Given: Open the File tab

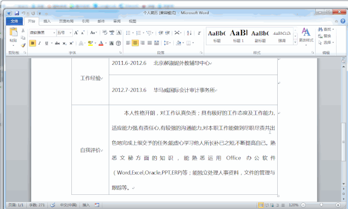Looking at the screenshot, I should (x=14, y=21).
